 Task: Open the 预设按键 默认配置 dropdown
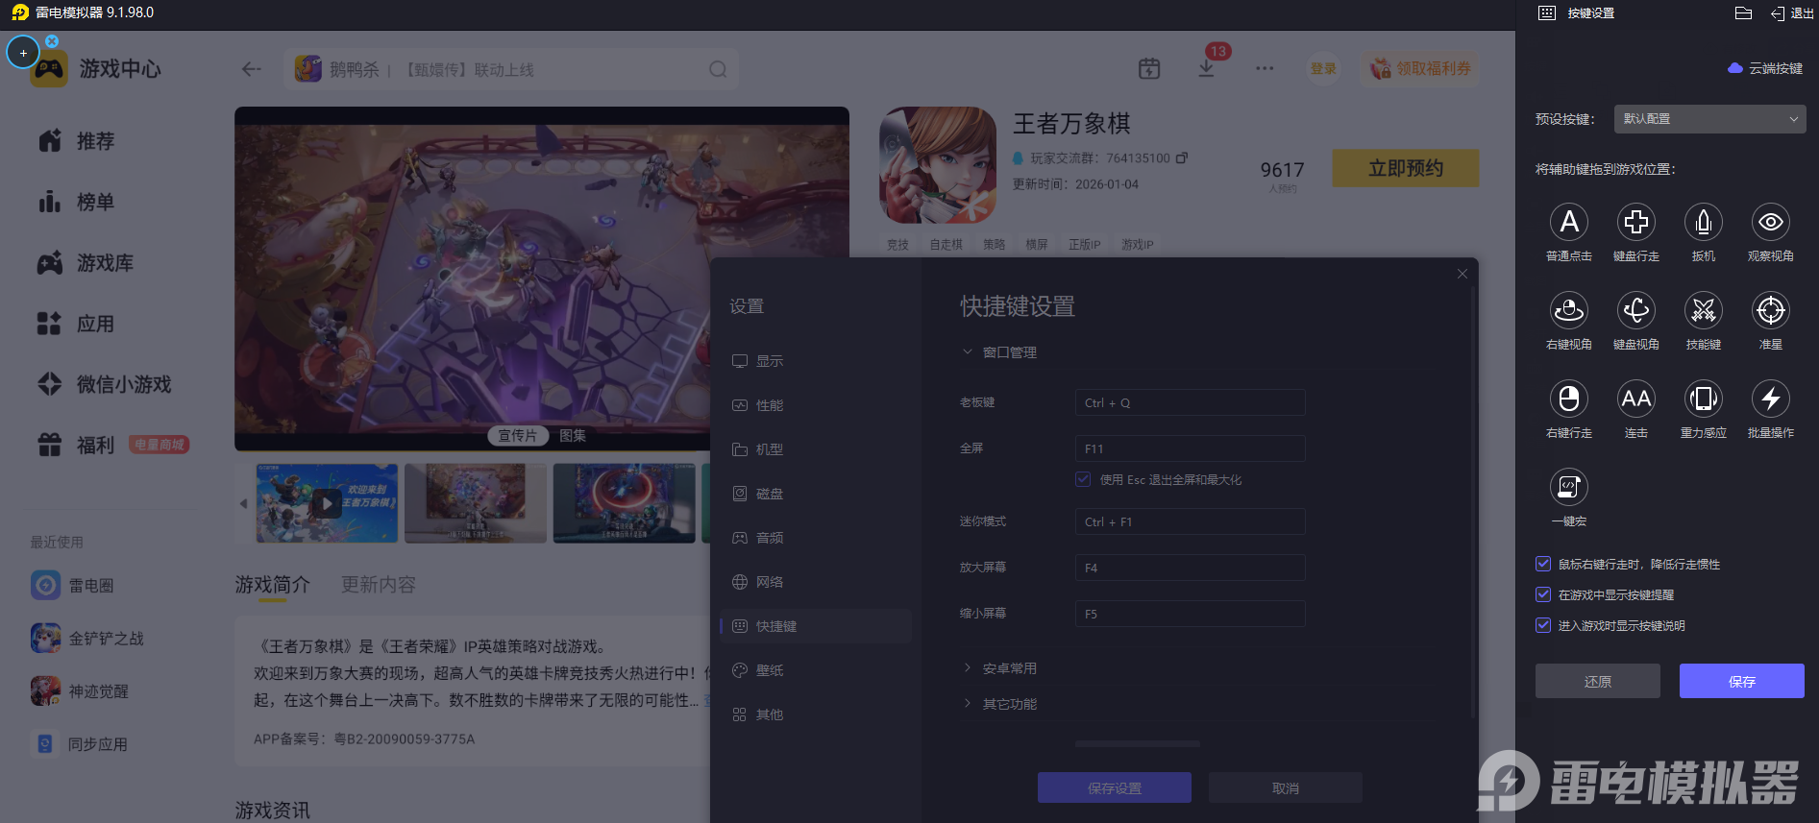[x=1710, y=119]
